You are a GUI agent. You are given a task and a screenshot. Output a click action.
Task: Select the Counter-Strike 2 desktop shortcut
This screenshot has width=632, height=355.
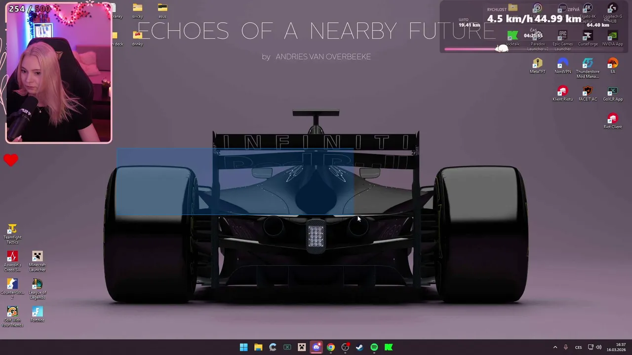tap(12, 289)
